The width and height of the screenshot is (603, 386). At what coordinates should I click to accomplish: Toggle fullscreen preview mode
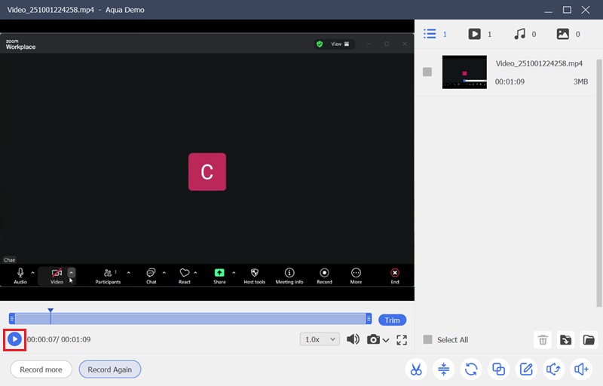[402, 340]
